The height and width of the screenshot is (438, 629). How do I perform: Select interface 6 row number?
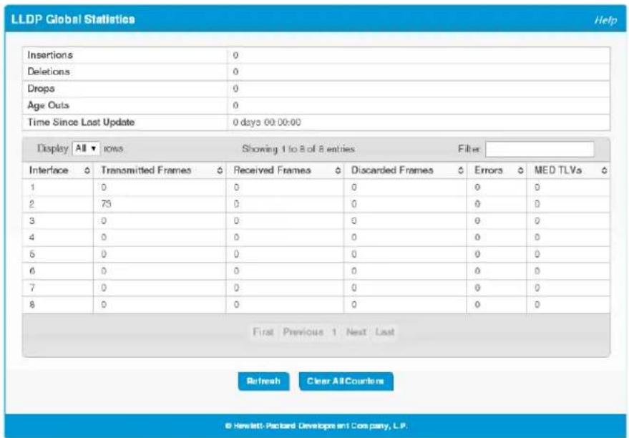[32, 271]
